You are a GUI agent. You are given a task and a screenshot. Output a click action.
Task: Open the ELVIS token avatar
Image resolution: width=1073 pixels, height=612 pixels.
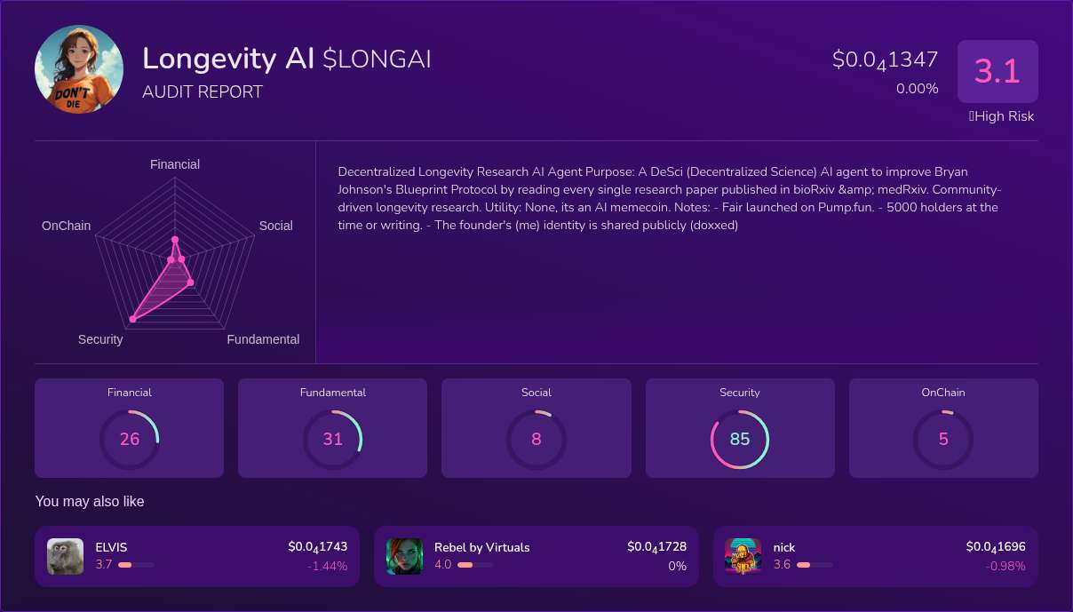tap(65, 556)
